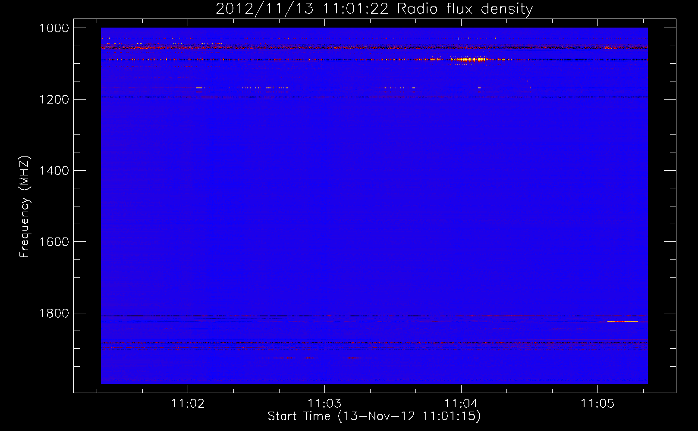Select the 1200 frequency tick label
Viewport: 698px width, 431px height.
(54, 100)
